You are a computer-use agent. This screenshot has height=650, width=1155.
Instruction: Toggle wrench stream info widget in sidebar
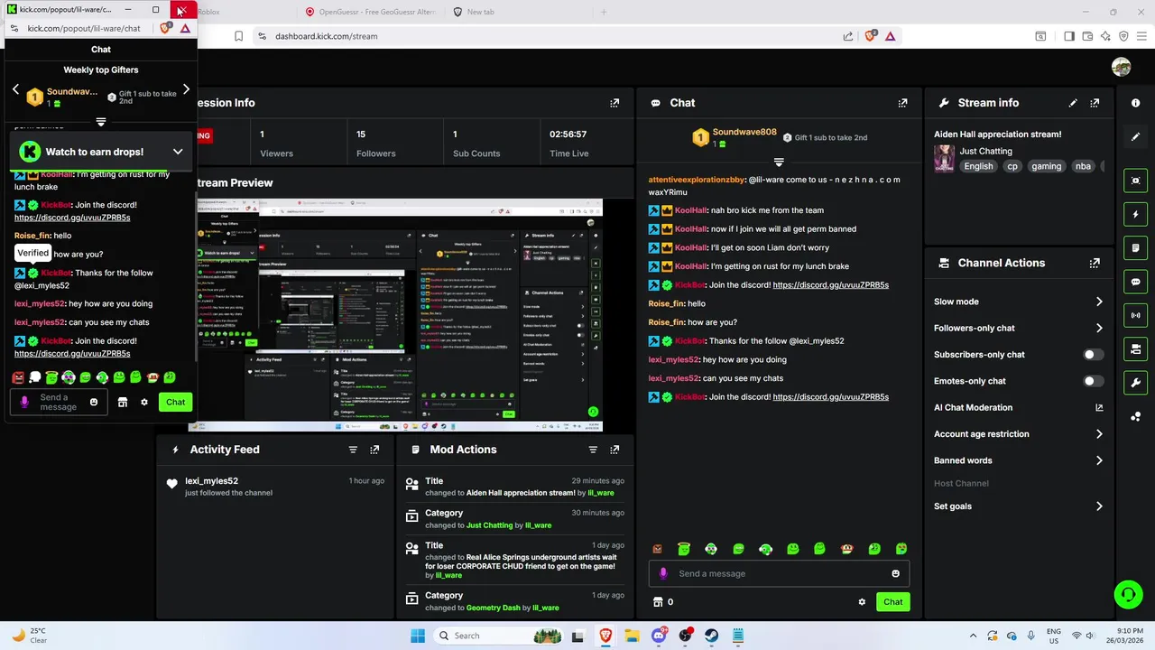(x=1135, y=383)
